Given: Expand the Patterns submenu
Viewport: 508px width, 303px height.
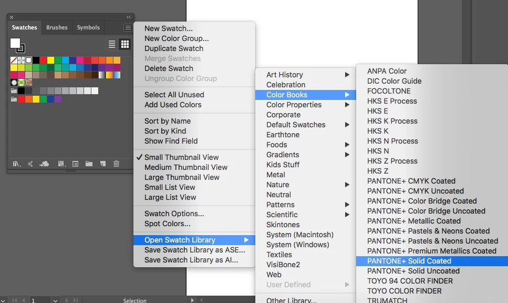Looking at the screenshot, I should [306, 205].
